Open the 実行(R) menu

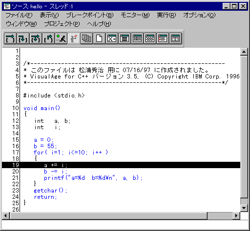tap(167, 15)
